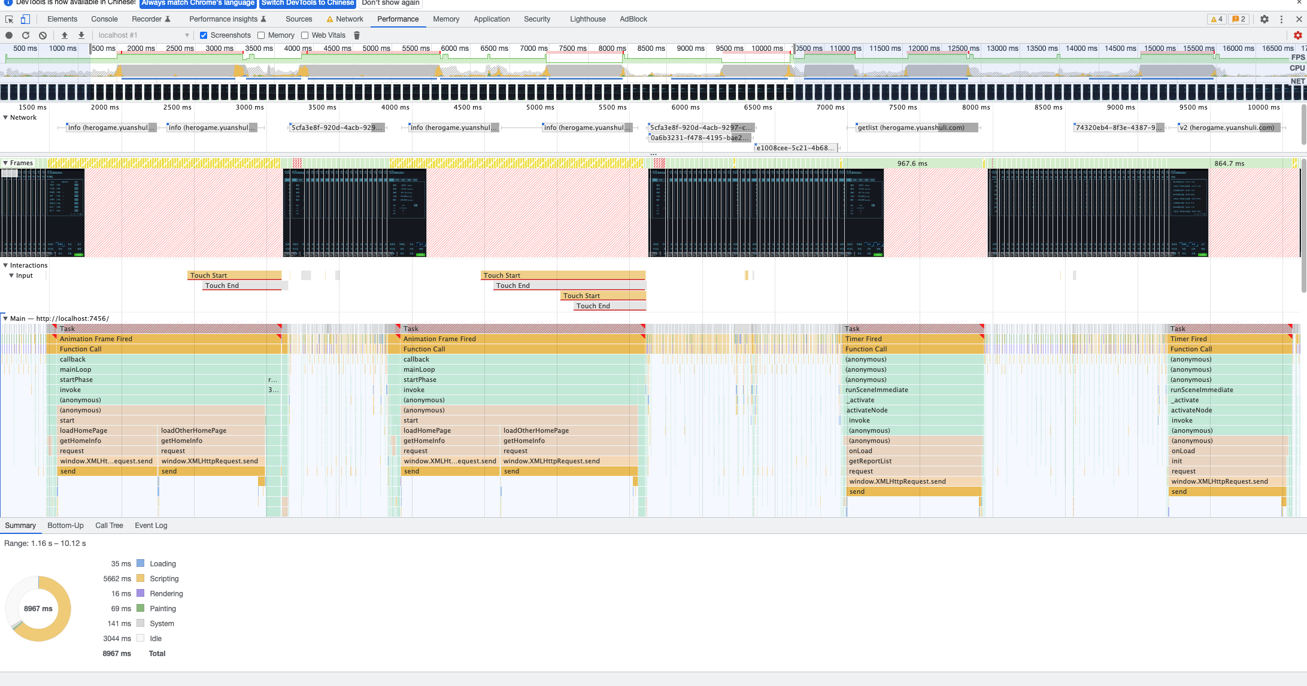Viewport: 1307px width, 686px height.
Task: Open the Bottom-Up tab
Action: pyautogui.click(x=65, y=526)
